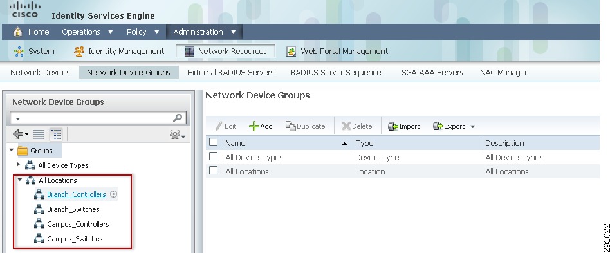Click the Home house icon
The height and width of the screenshot is (253, 610).
point(18,32)
